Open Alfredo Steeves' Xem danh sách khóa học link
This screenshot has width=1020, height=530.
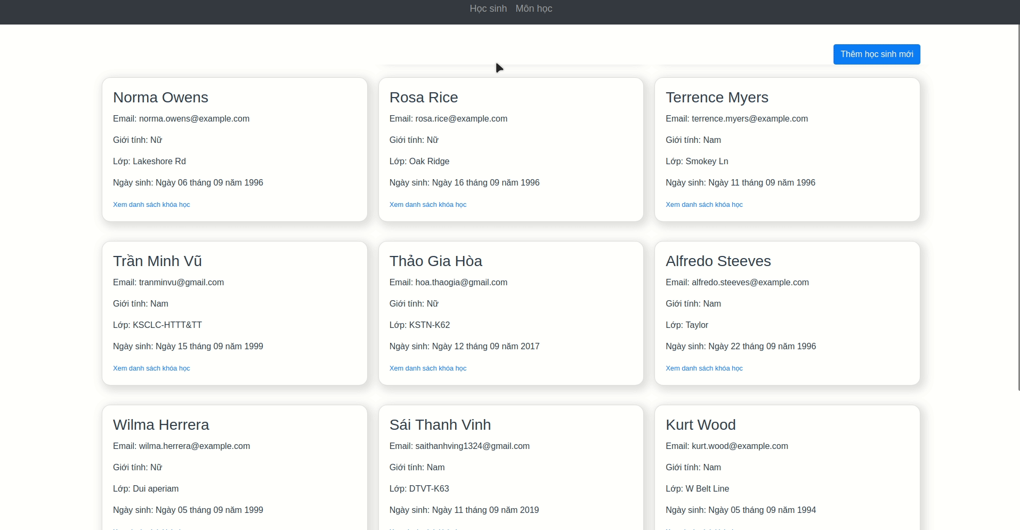click(704, 368)
